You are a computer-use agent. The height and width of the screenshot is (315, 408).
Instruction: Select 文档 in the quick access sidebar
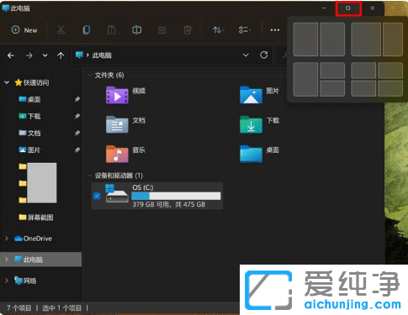29,133
